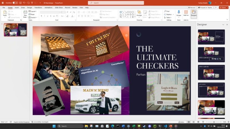Open the Layout dropdown

[x=33, y=11]
